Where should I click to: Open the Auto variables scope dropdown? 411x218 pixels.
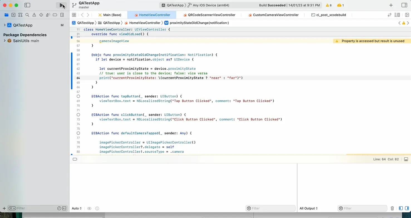77,208
